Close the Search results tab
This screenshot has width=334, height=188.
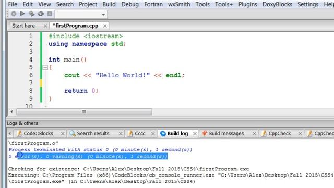(x=121, y=134)
